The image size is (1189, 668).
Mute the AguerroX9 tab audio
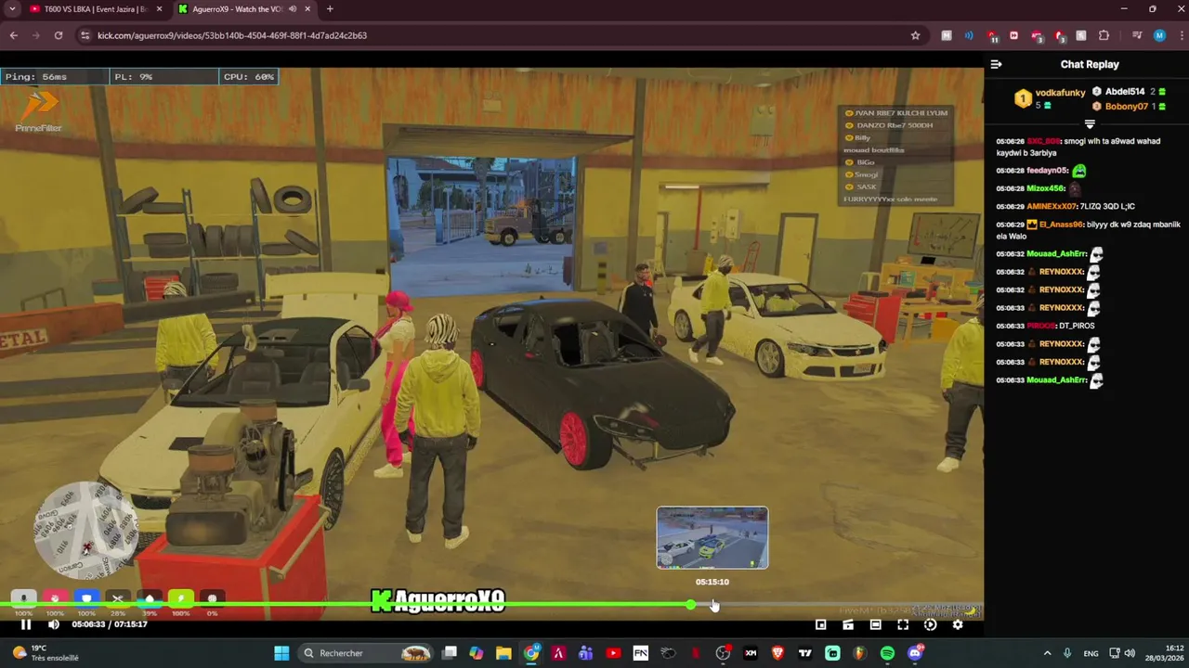292,9
